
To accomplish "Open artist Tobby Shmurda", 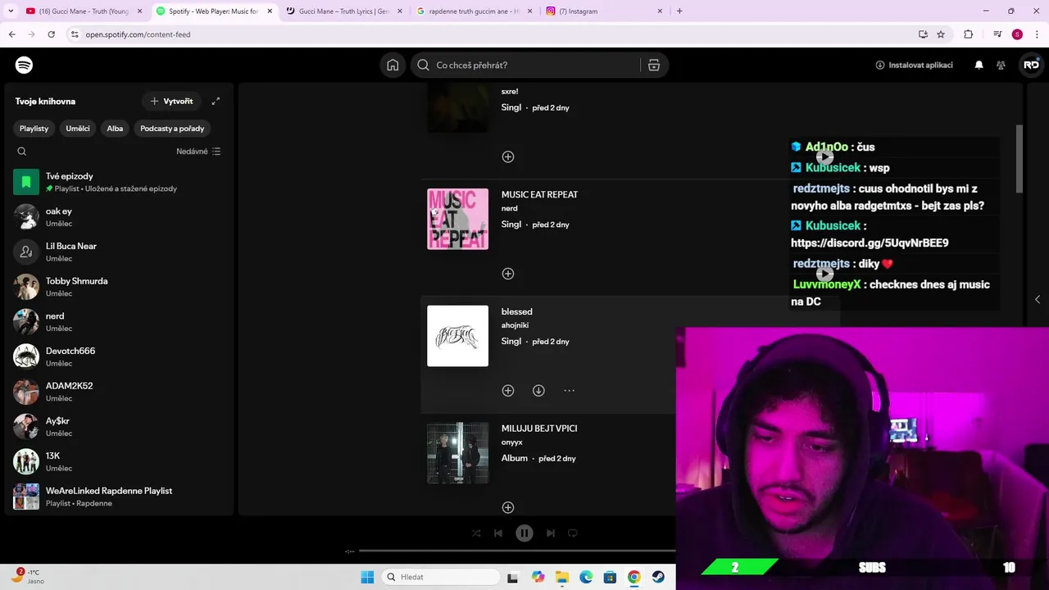I will [x=119, y=287].
